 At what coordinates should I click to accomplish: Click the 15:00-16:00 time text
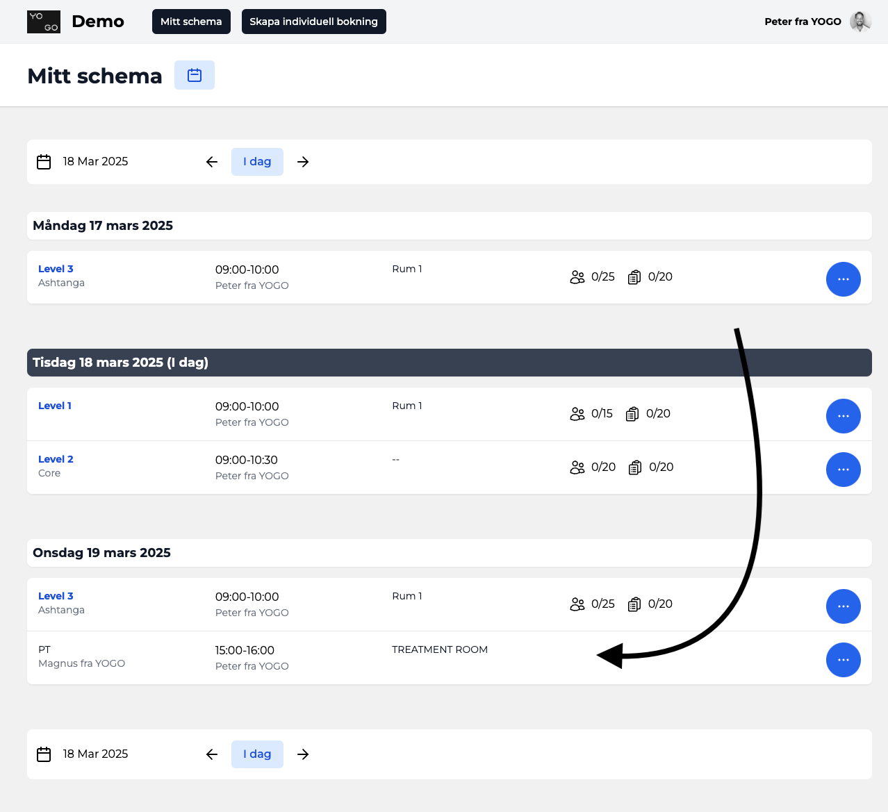[245, 650]
